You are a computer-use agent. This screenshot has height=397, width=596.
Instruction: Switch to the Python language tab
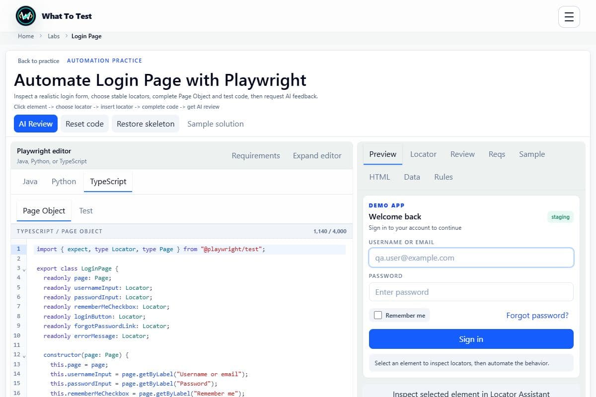(64, 182)
